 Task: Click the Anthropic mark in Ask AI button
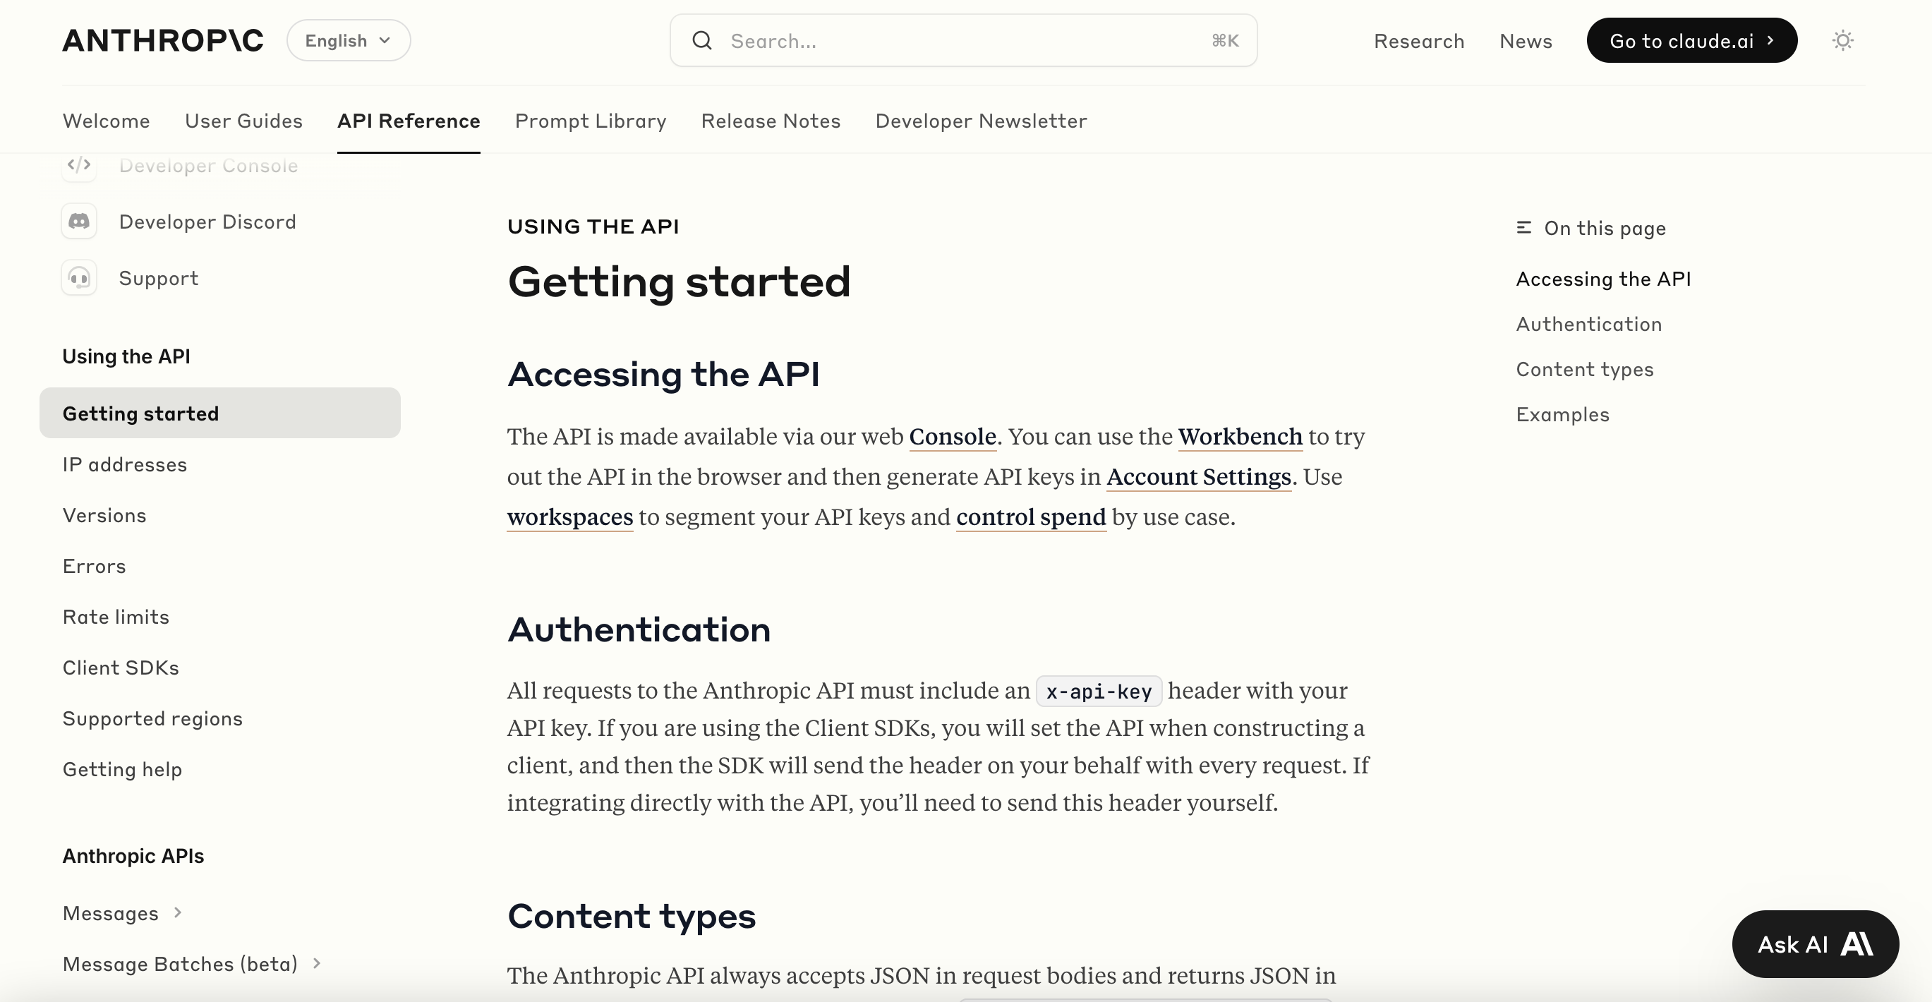(1857, 943)
